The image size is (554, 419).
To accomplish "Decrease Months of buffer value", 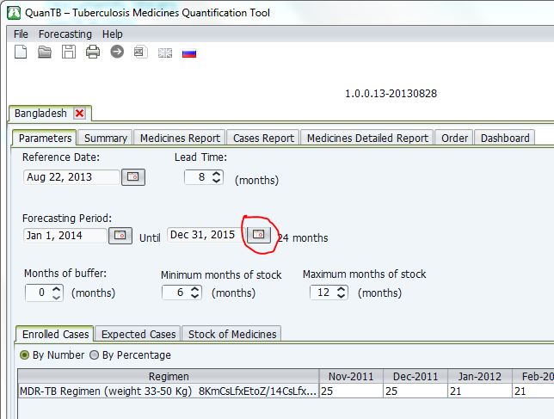I will (x=56, y=297).
